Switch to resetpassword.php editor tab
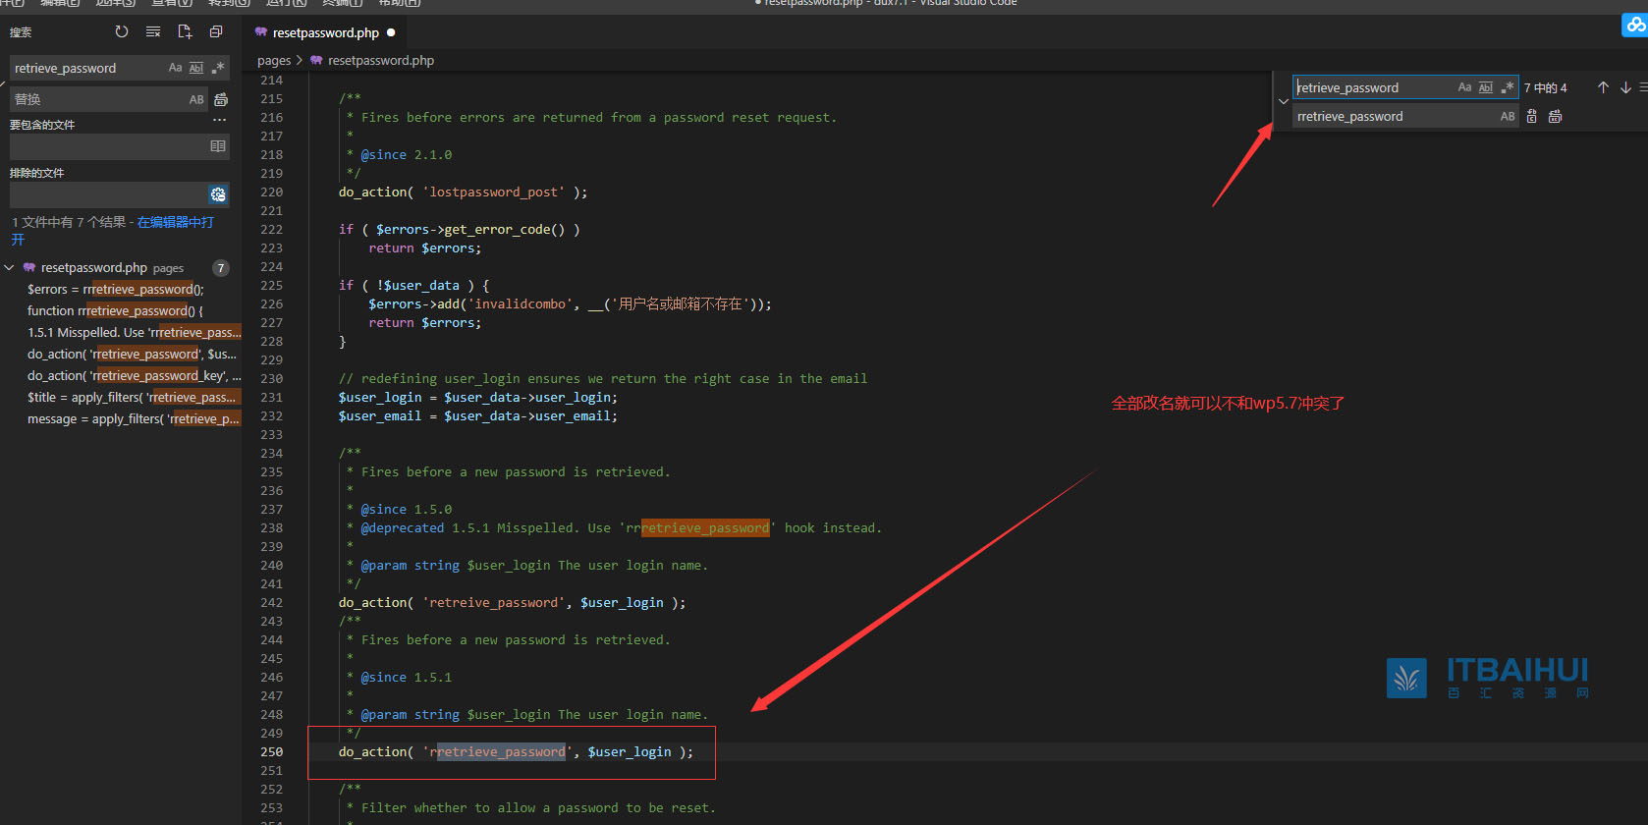The width and height of the screenshot is (1648, 825). [325, 32]
